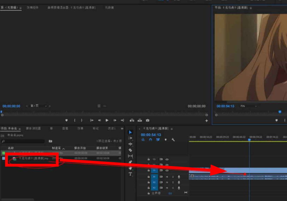Open the Source monitor page dropdown
The width and height of the screenshot is (287, 201).
[x=39, y=106]
